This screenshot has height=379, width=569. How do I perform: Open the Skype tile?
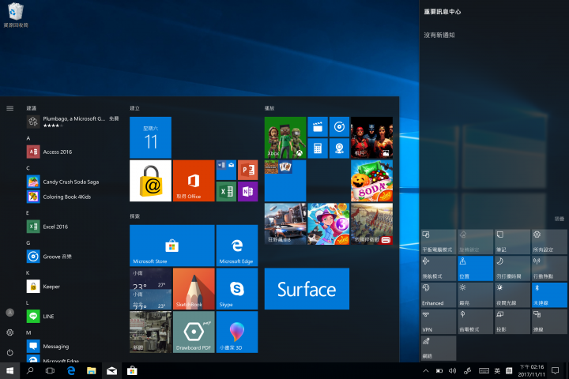point(237,289)
